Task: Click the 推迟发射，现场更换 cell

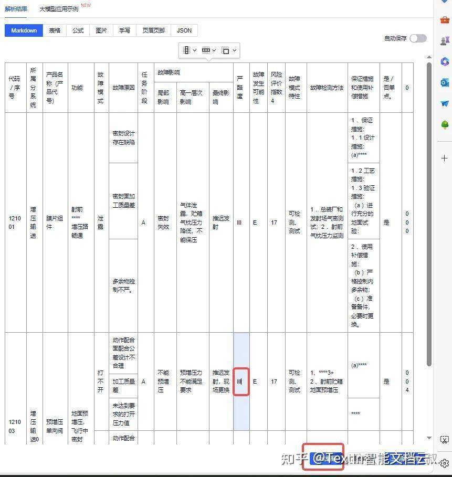Action: [x=222, y=381]
